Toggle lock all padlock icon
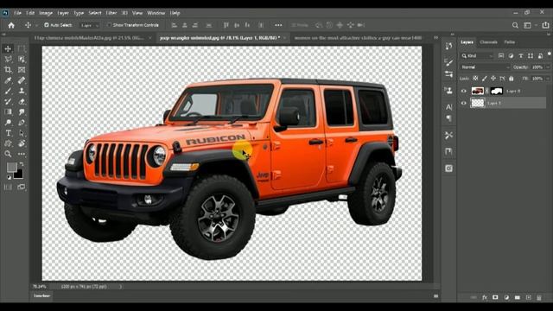This screenshot has height=311, width=553. 511,79
